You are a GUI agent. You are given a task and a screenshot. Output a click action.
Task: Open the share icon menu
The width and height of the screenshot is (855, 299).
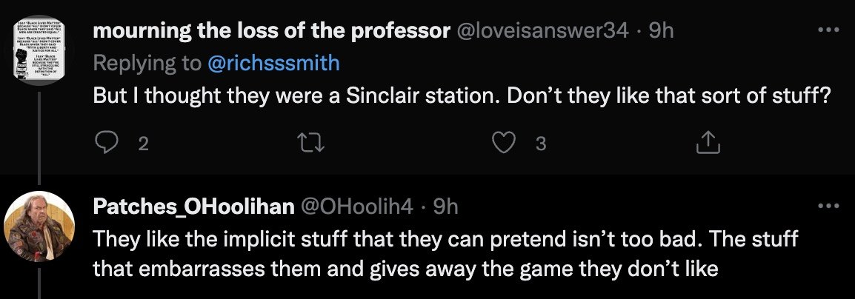(708, 144)
